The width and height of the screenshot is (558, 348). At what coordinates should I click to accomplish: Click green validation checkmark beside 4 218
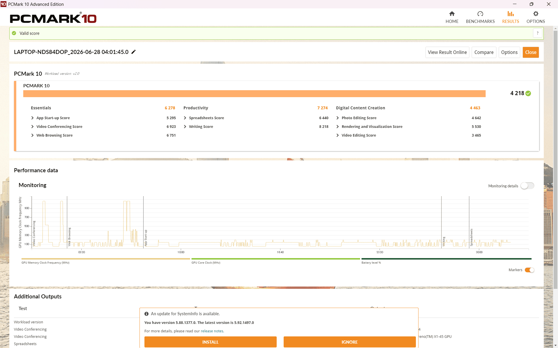click(x=528, y=93)
